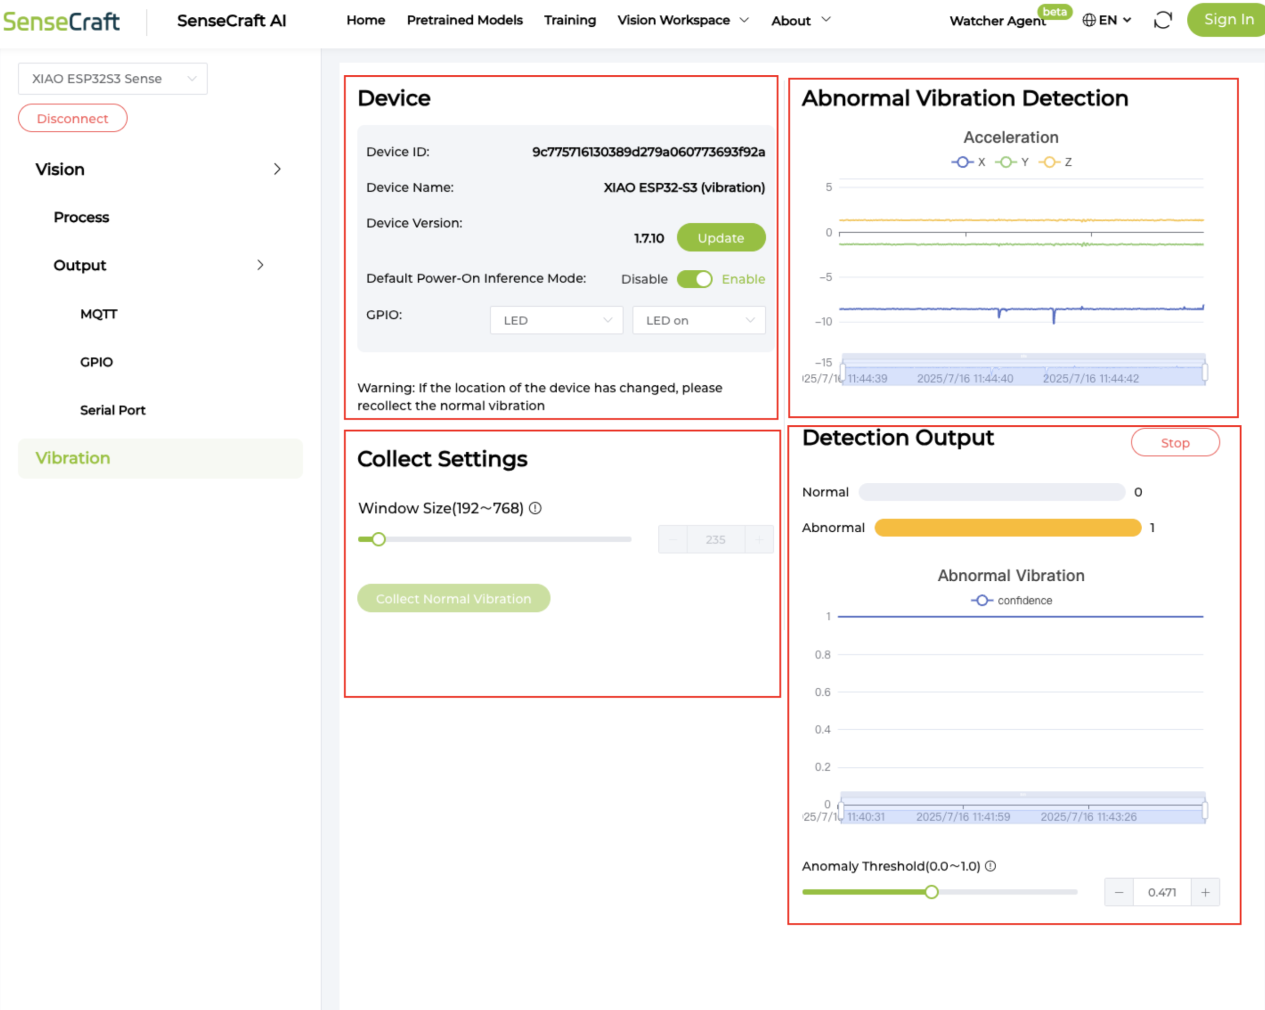1265x1010 pixels.
Task: Click Disable label of inference mode
Action: click(x=644, y=279)
